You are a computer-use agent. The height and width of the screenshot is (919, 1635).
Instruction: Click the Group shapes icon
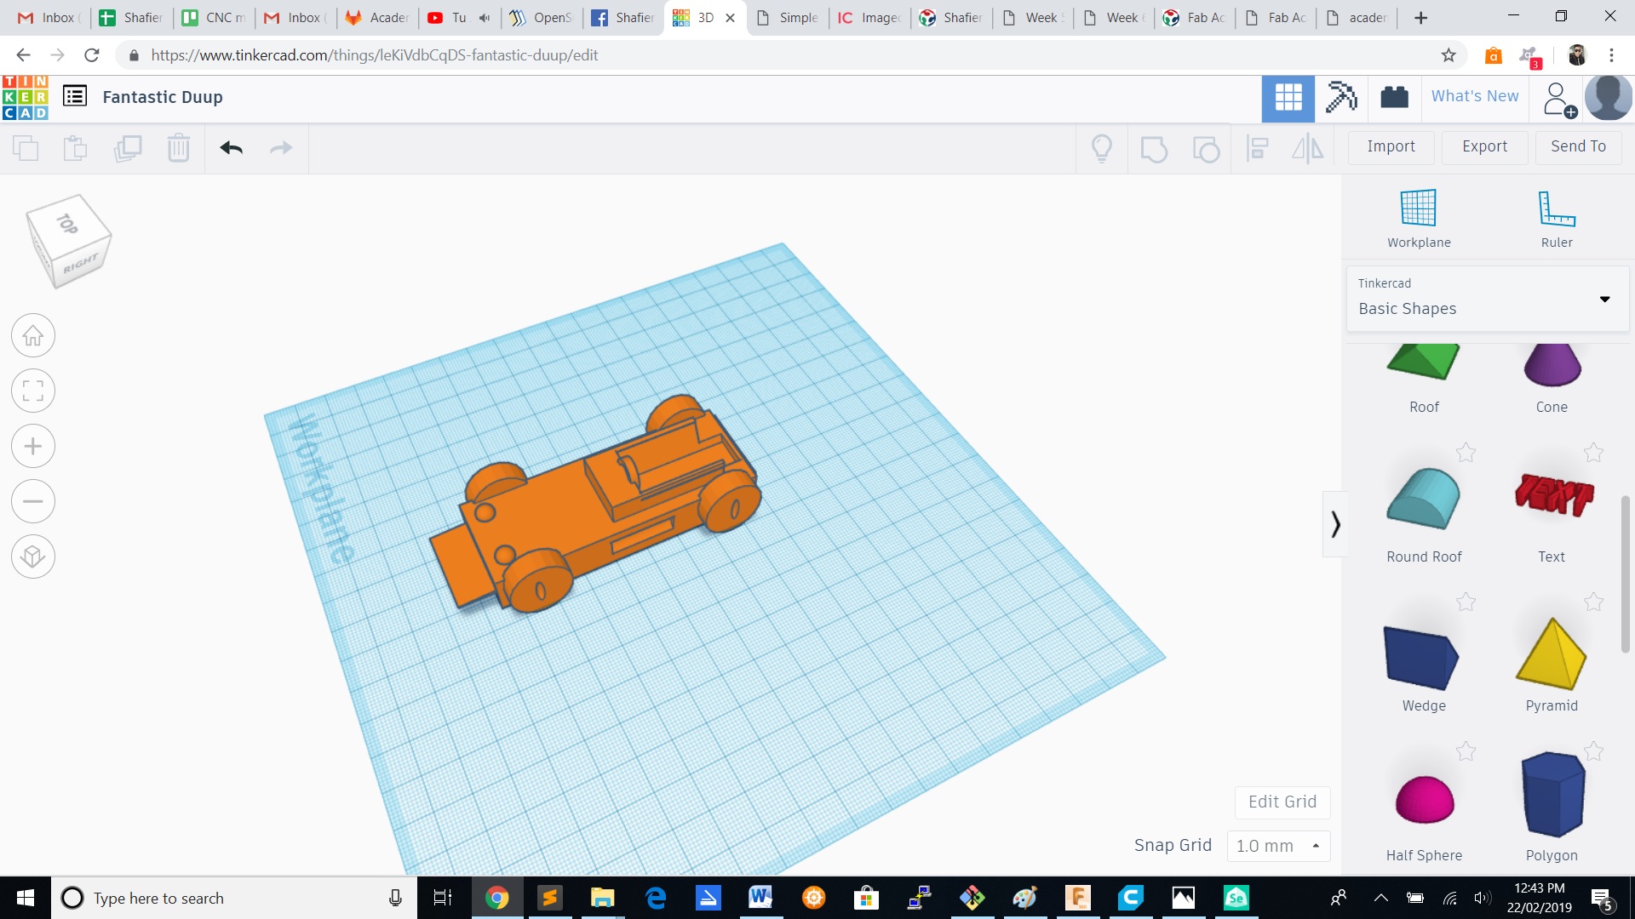click(x=1154, y=148)
